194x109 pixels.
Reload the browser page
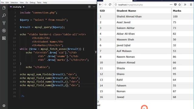[110, 5]
